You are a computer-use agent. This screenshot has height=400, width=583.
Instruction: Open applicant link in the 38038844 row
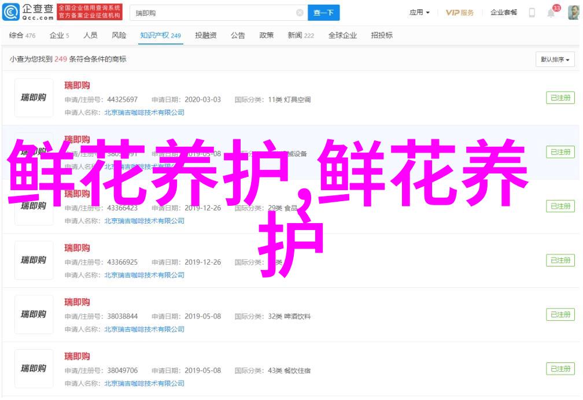(144, 329)
